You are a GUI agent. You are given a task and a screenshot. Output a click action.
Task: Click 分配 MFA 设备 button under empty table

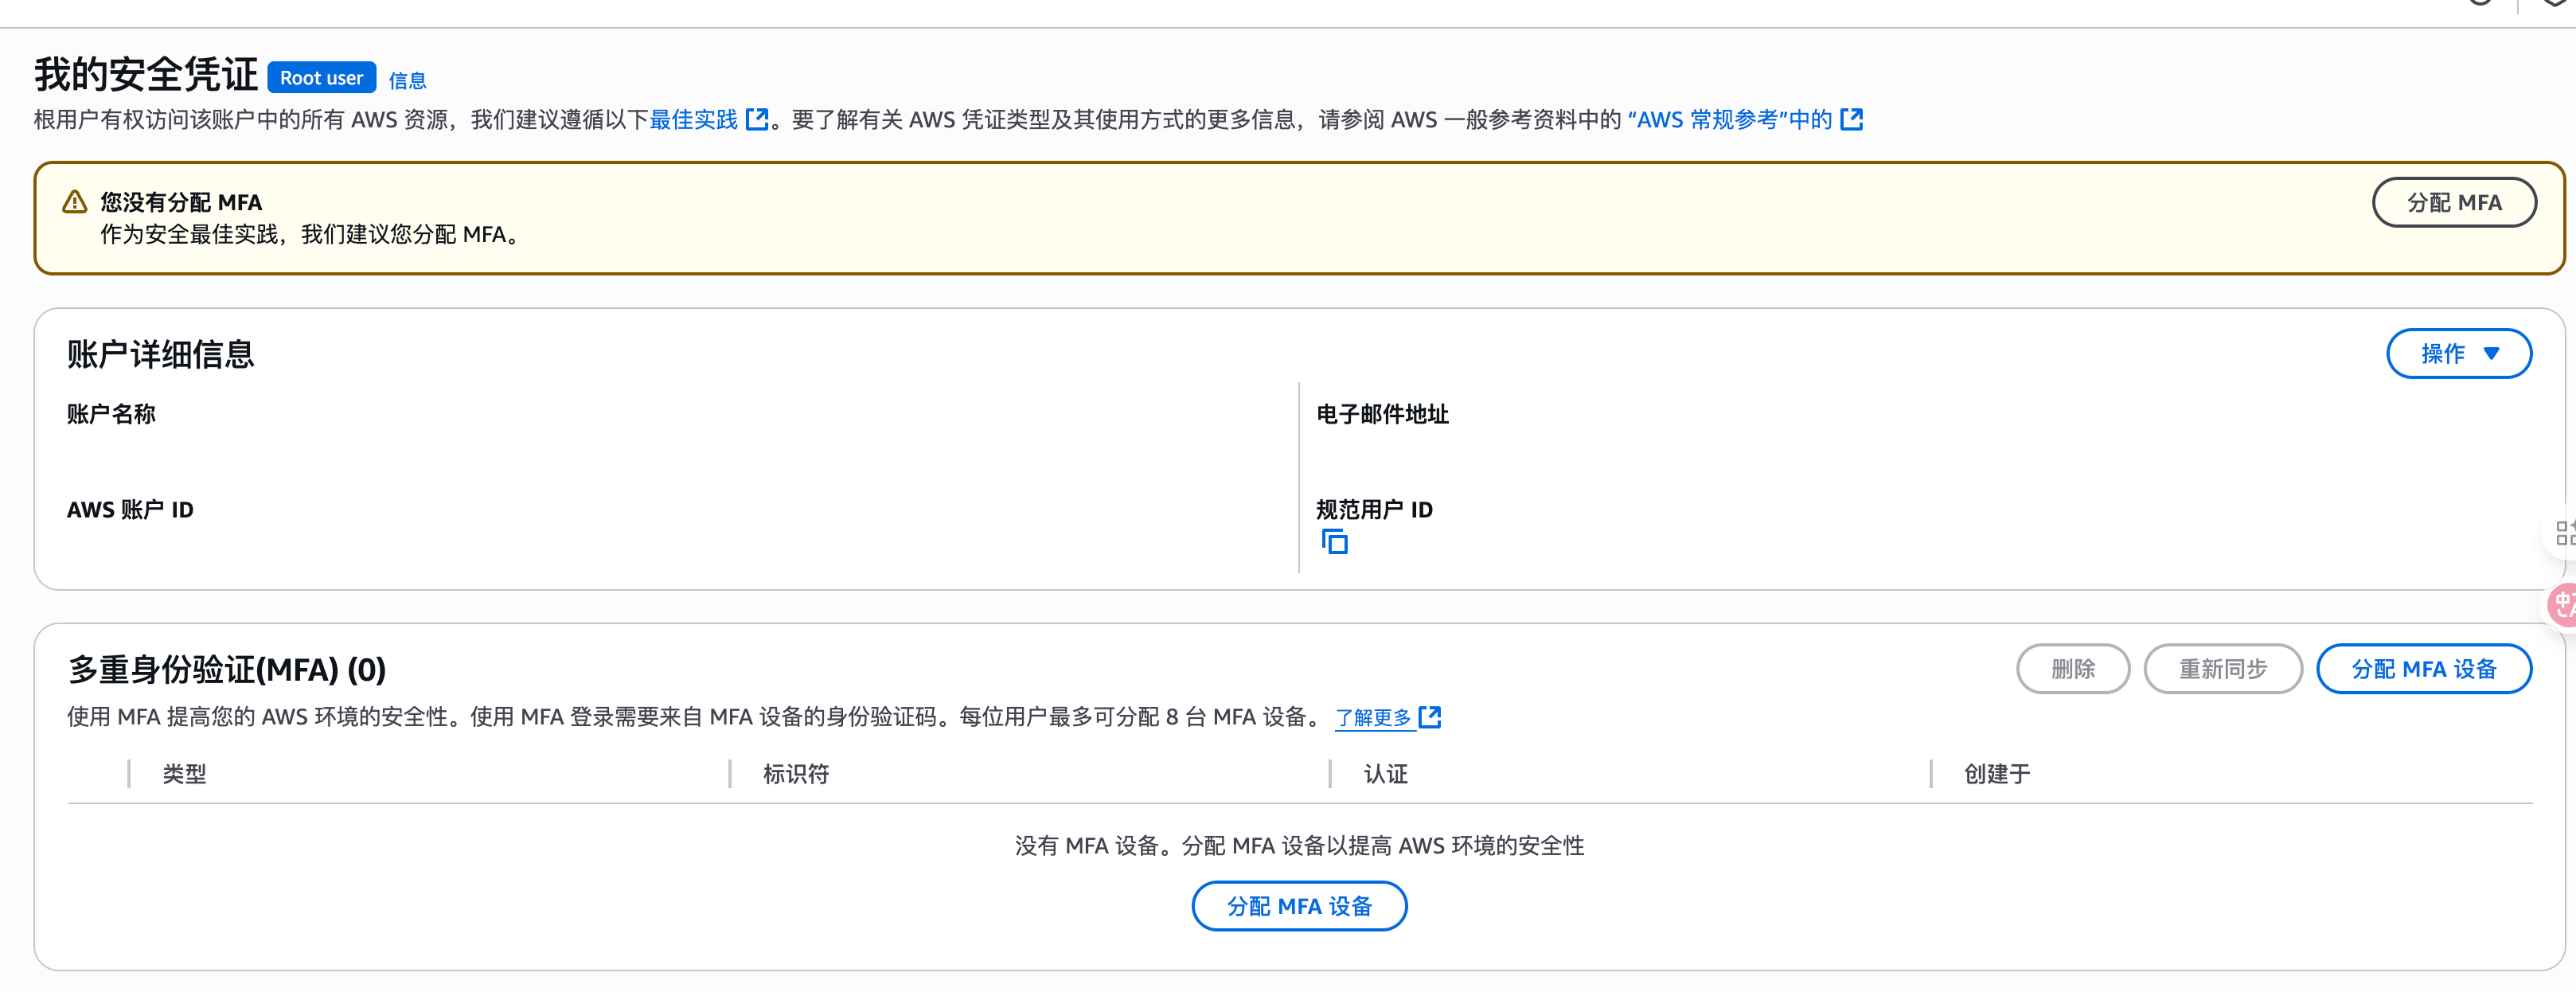pos(1298,906)
